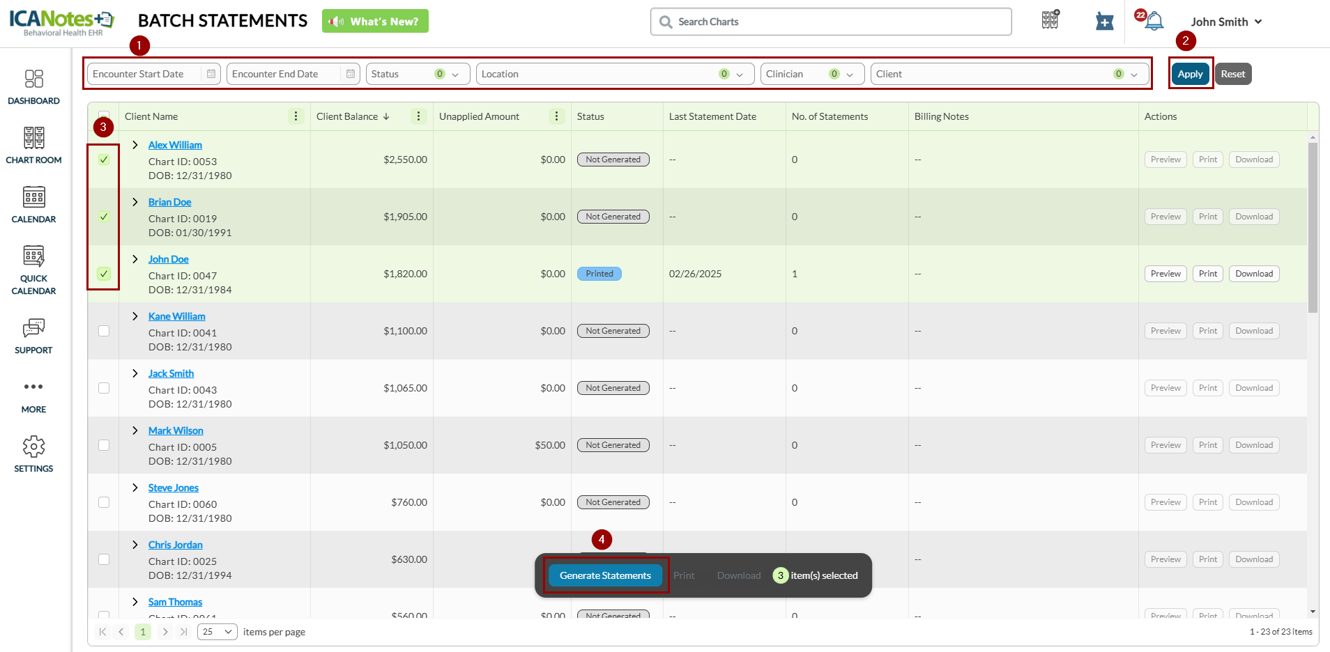This screenshot has height=652, width=1330.
Task: Open the John Doe client link
Action: (x=168, y=259)
